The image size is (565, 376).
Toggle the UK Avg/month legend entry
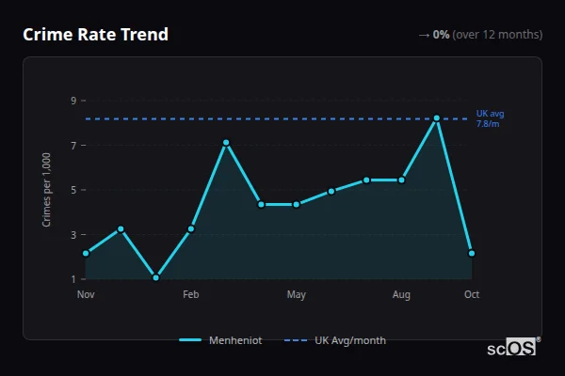click(334, 340)
